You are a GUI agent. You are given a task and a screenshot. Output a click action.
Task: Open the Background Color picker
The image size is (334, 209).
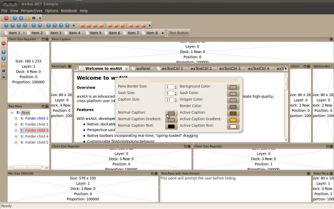(x=233, y=87)
